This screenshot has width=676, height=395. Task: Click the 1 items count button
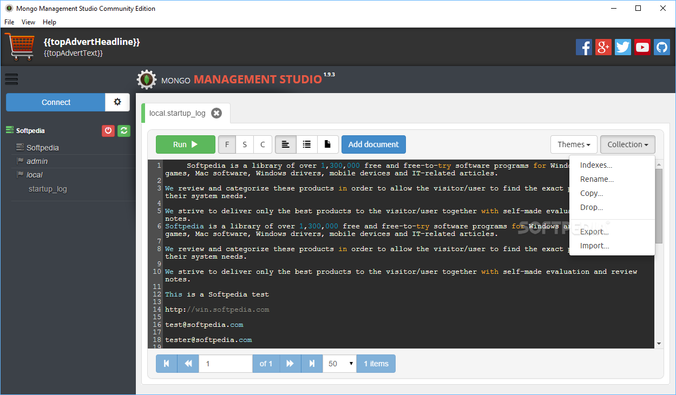(376, 364)
